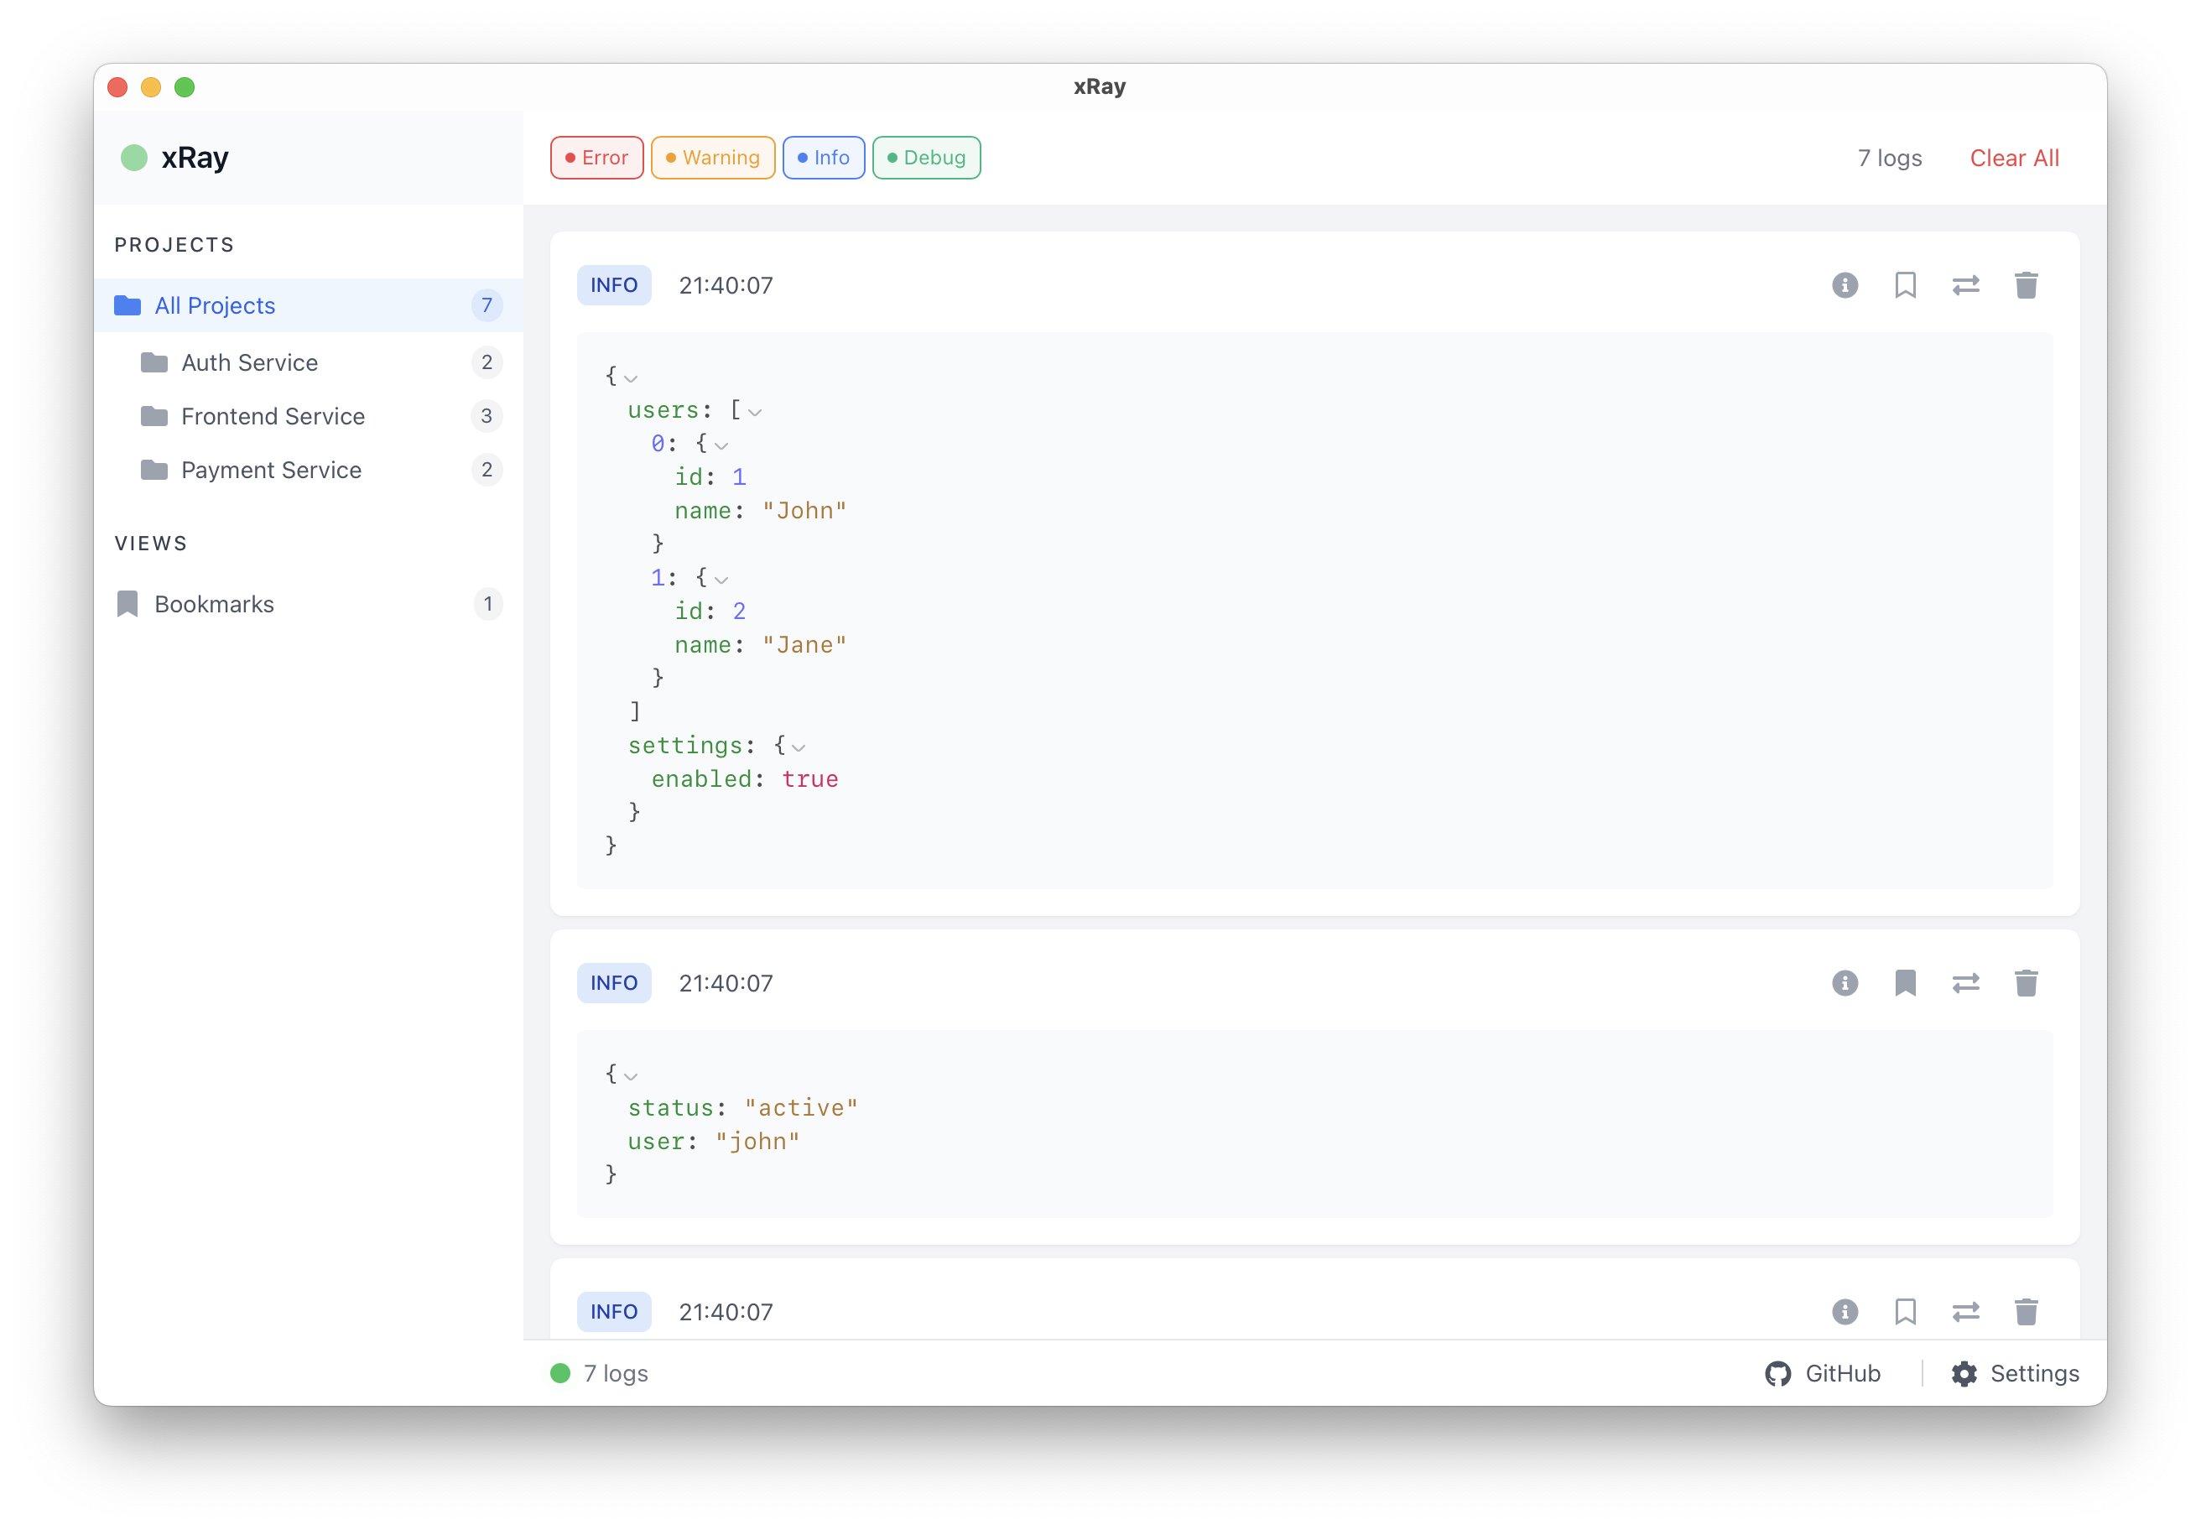Click the green status dot in footer

pos(559,1374)
